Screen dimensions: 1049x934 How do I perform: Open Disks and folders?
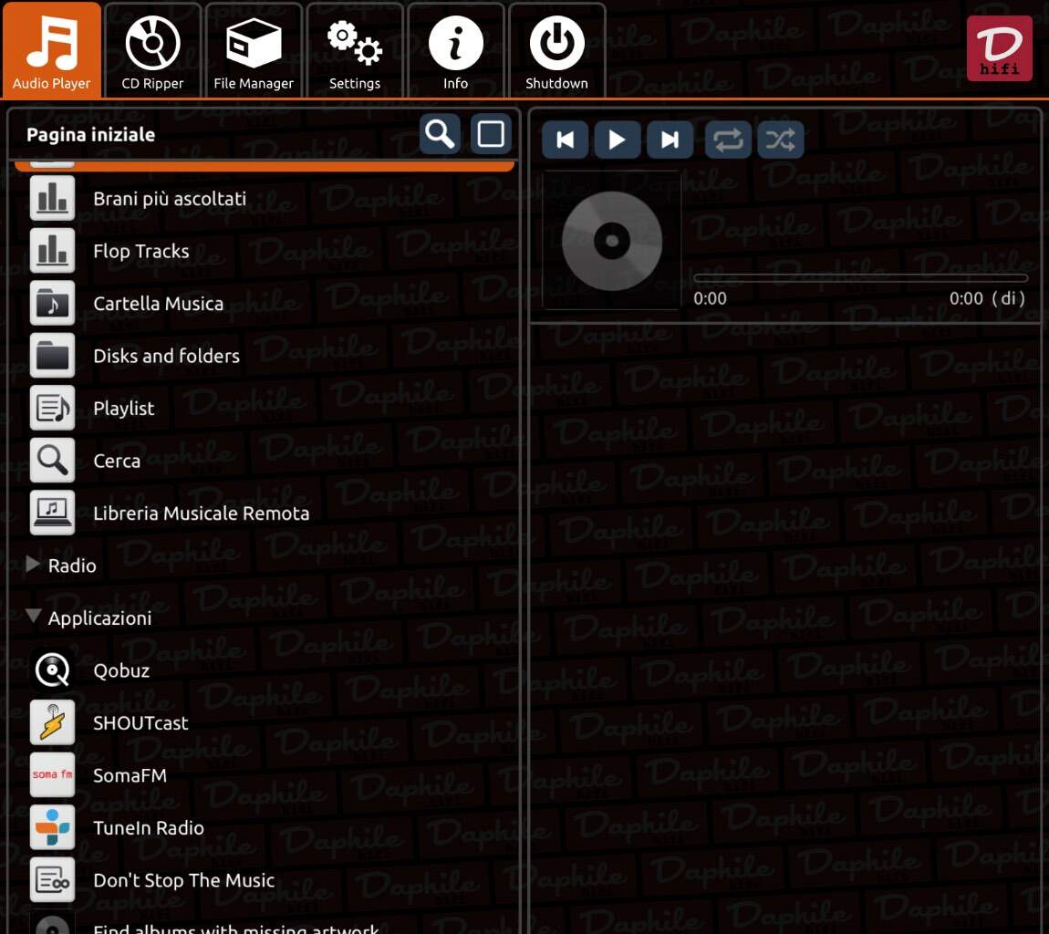(x=167, y=356)
